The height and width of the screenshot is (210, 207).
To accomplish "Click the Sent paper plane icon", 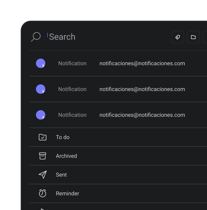I will tap(42, 175).
